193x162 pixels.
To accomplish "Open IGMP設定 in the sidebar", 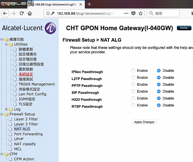I will pyautogui.click(x=27, y=99).
